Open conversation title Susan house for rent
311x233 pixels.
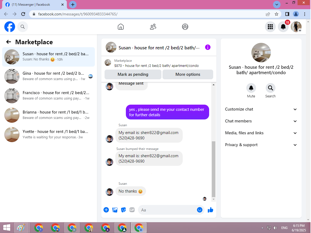[x=159, y=48]
